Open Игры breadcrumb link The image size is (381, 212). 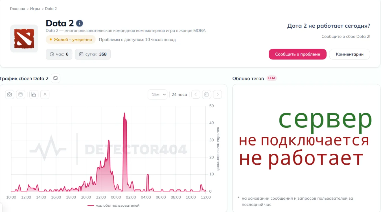coord(35,9)
